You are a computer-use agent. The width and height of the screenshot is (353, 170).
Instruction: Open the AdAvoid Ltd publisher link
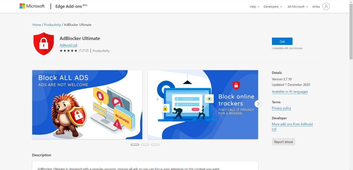coord(68,45)
